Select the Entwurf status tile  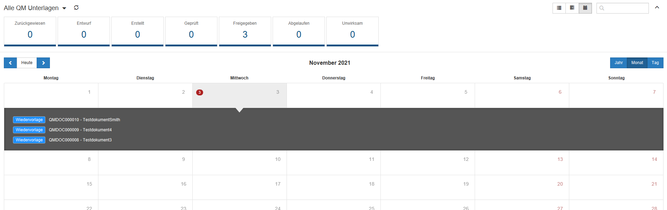84,31
